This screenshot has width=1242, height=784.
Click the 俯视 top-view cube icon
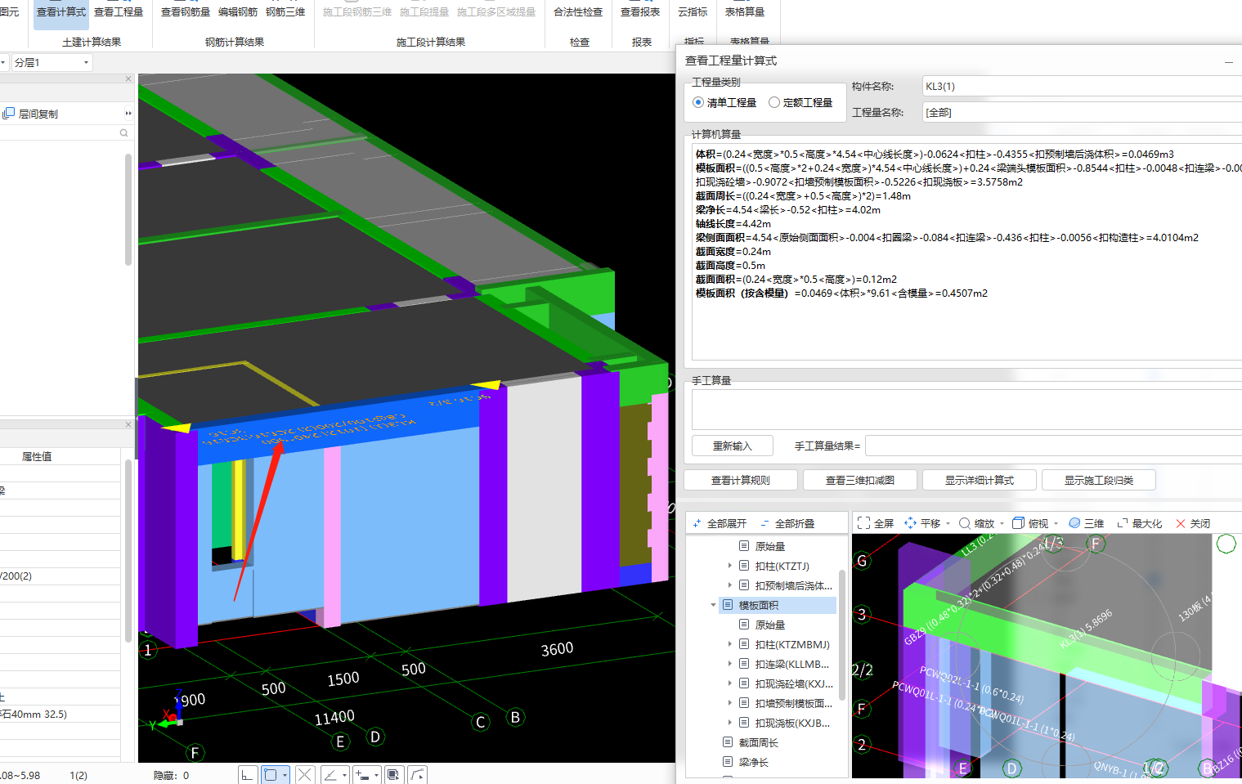[1018, 523]
